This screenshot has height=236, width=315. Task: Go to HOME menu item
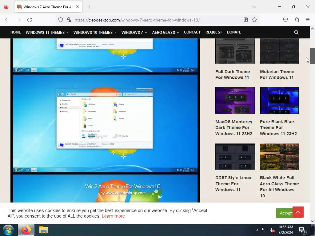[x=16, y=32]
